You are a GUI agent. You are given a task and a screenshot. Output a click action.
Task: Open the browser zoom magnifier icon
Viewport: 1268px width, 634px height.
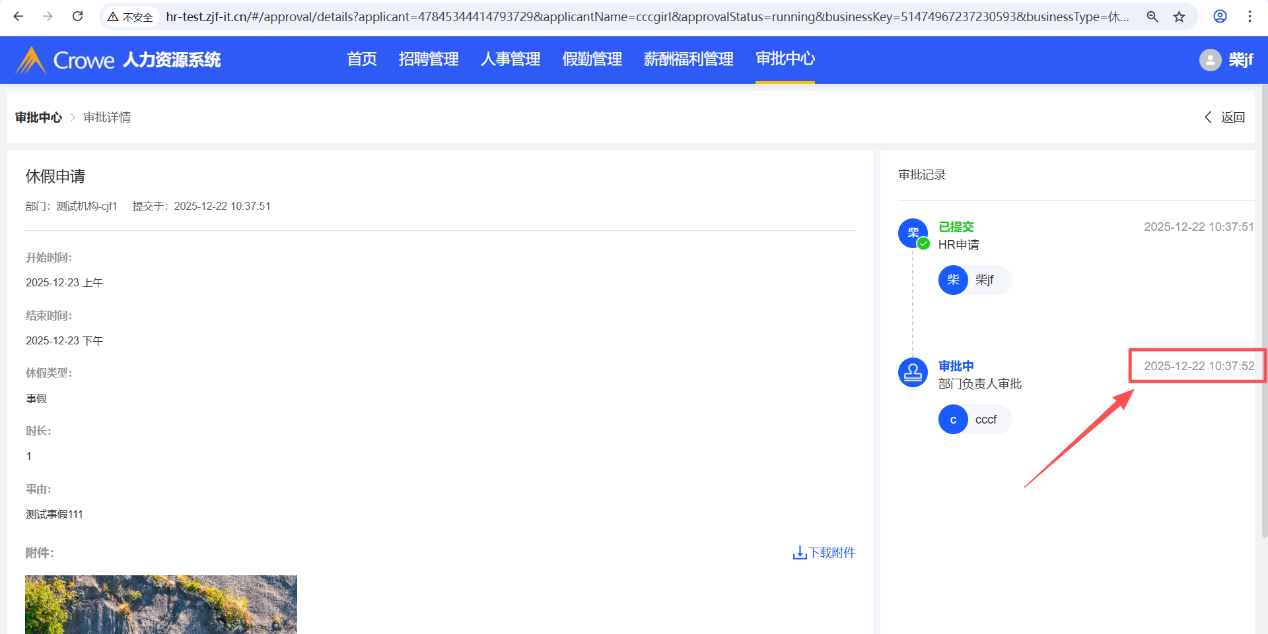[x=1152, y=16]
